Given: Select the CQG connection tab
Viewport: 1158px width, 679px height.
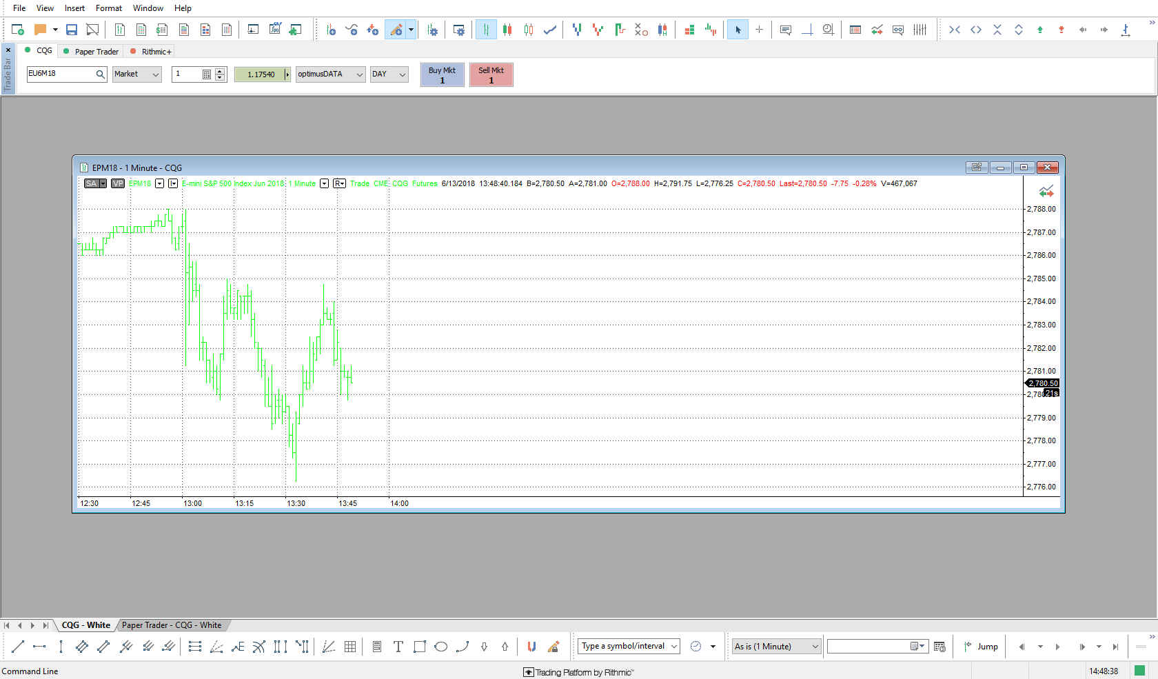Looking at the screenshot, I should point(39,51).
